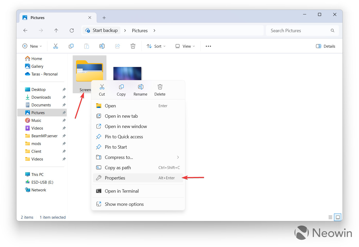Go forward with the forward arrow
This screenshot has height=247, width=359.
point(41,30)
